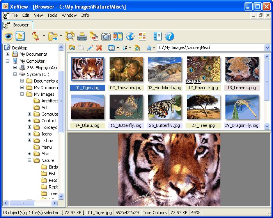
Task: Toggle the fullscreen view button
Action: tap(20, 37)
